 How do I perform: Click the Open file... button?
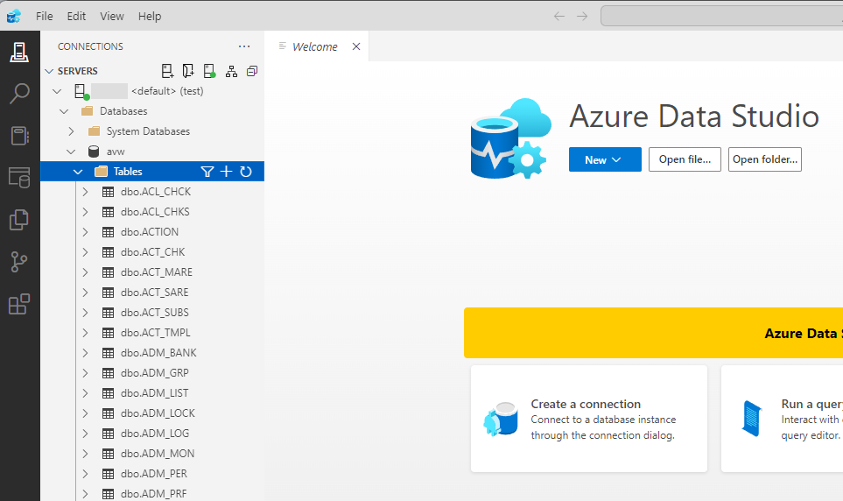[685, 159]
